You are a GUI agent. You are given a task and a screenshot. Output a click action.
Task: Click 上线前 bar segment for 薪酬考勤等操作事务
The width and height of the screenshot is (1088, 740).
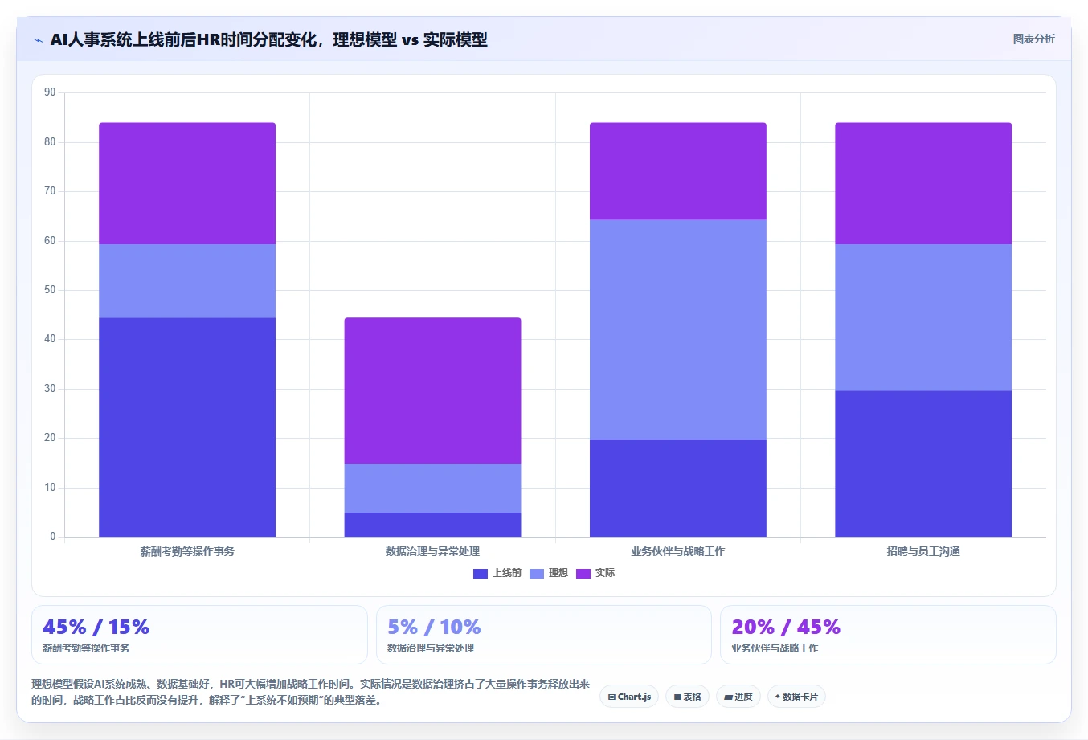point(187,427)
